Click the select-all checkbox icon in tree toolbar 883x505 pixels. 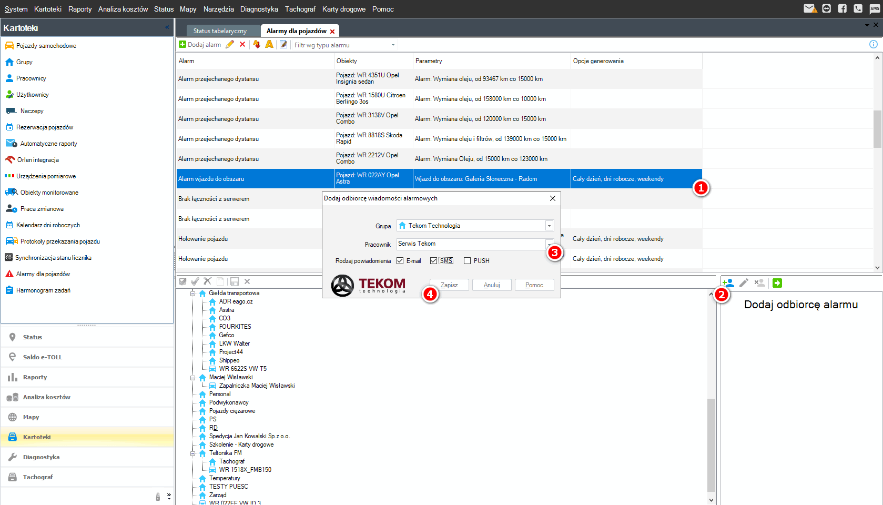[182, 281]
